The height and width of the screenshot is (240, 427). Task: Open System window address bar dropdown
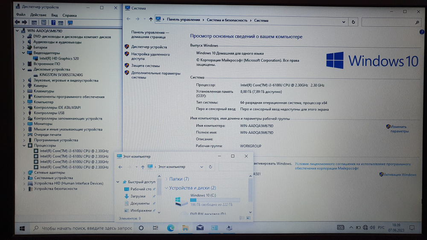(x=344, y=22)
